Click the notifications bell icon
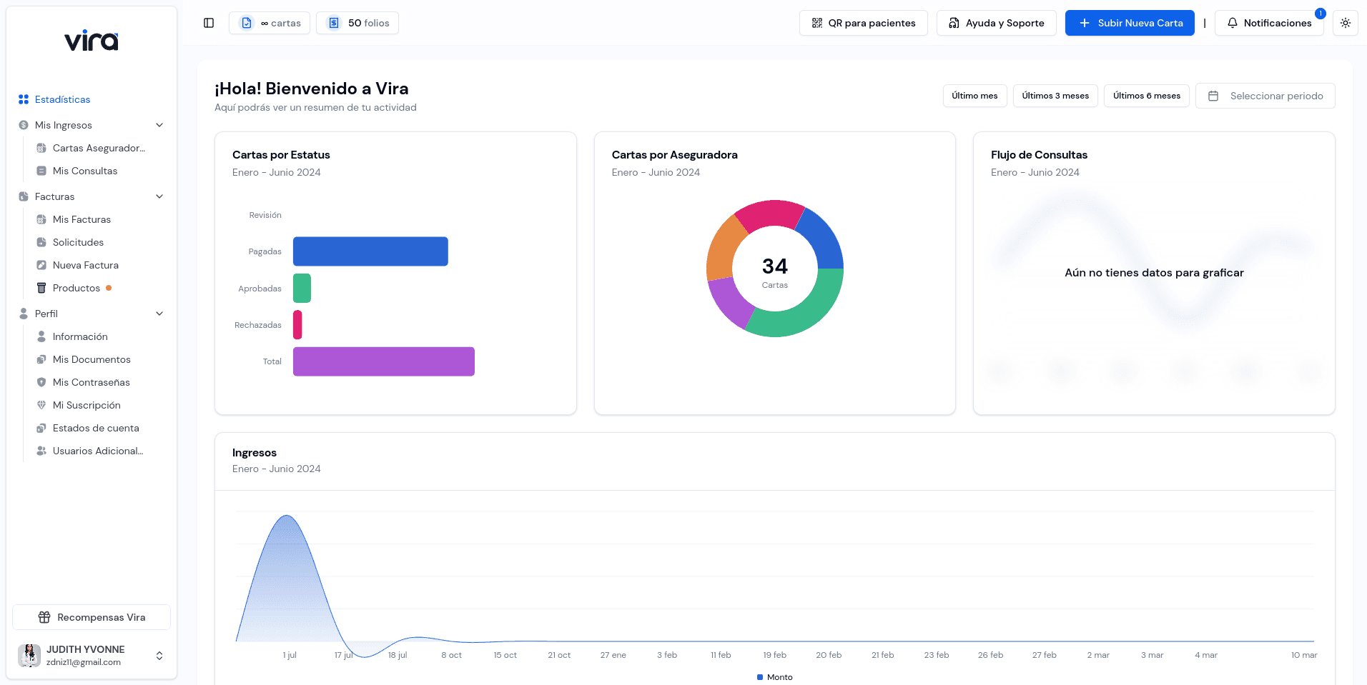The width and height of the screenshot is (1367, 685). tap(1233, 23)
